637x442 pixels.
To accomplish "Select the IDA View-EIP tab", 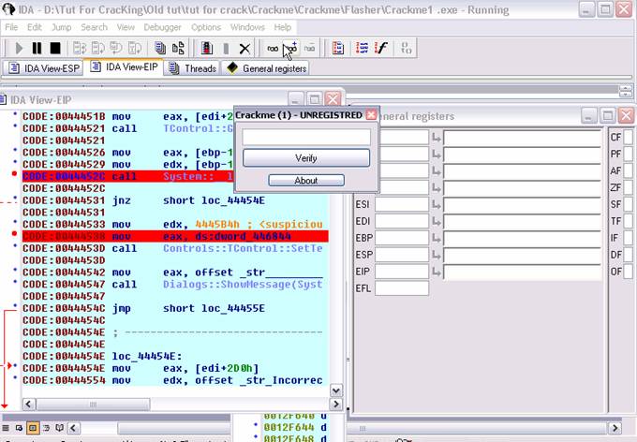I will click(x=124, y=67).
